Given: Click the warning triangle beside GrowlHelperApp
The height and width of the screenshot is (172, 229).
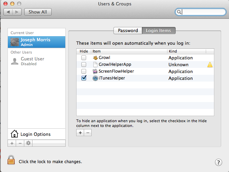Looking at the screenshot, I should (210, 64).
